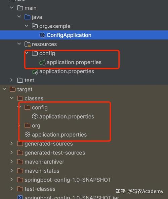
Task: Click the resources root folder icon
Action: 28,44
